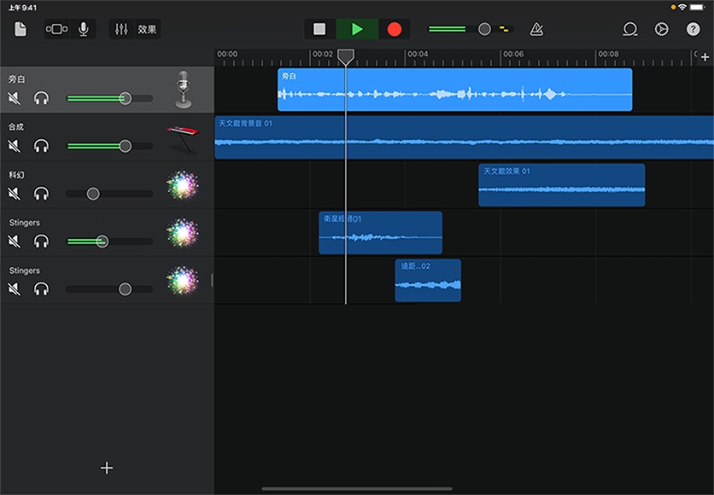
Task: Select the 旁白 track microphone instrument icon
Action: (182, 90)
